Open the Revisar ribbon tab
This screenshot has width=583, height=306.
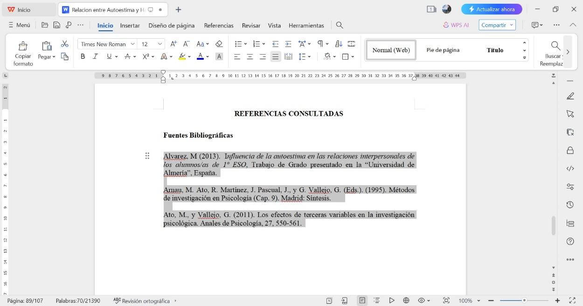coord(250,25)
